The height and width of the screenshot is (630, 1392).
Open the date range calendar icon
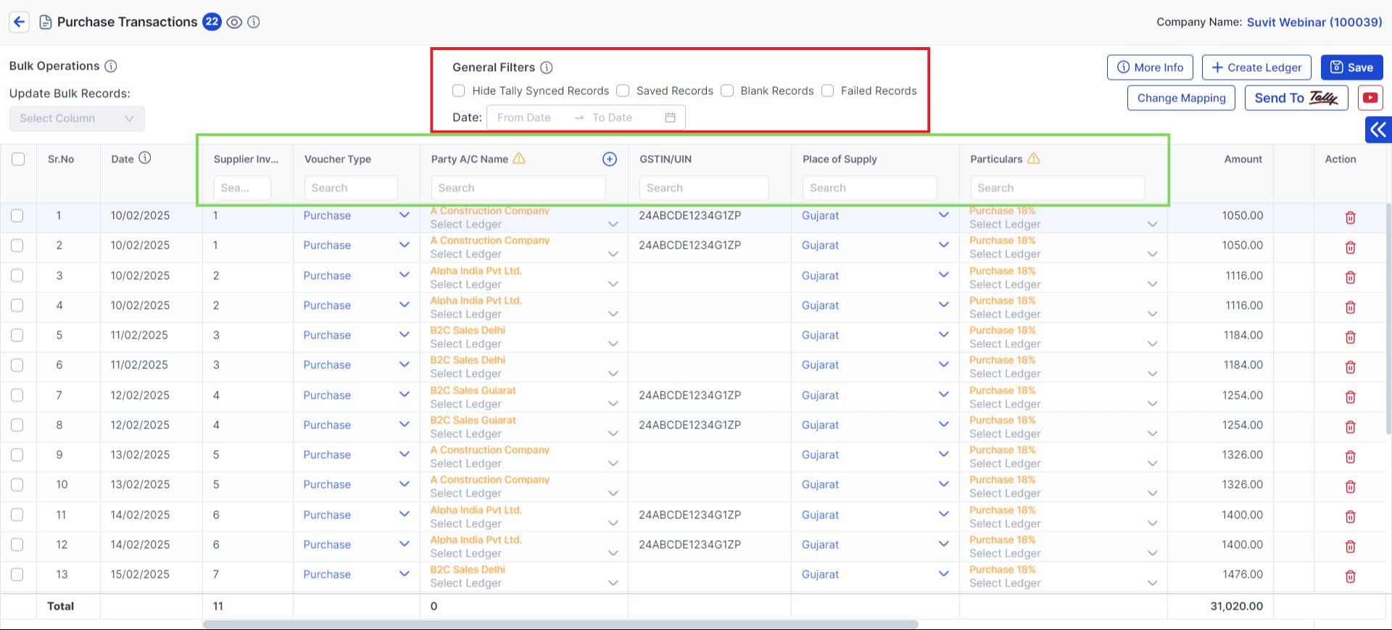[x=671, y=117]
